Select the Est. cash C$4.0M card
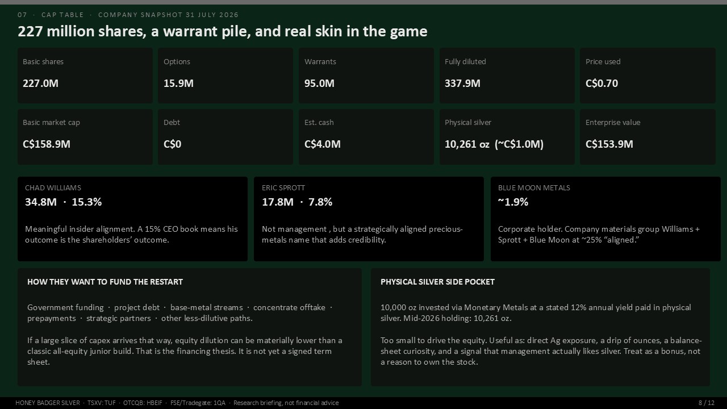Image resolution: width=727 pixels, height=409 pixels. (x=366, y=137)
